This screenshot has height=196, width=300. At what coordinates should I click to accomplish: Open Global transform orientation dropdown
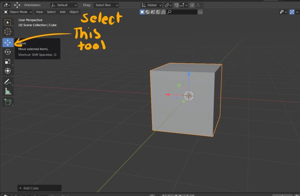pyautogui.click(x=151, y=5)
